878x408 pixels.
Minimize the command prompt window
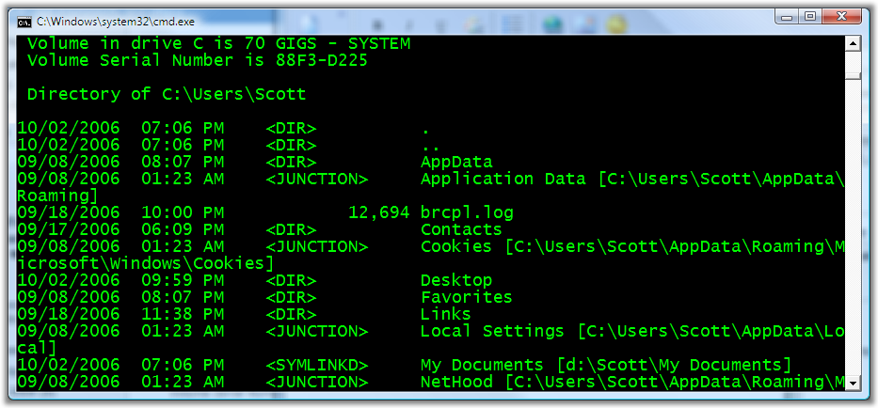click(789, 17)
